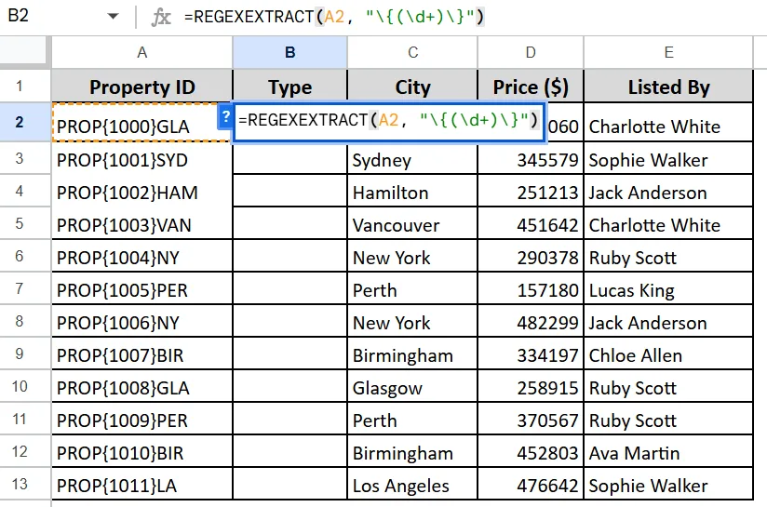The width and height of the screenshot is (767, 507).
Task: Select price cell 258915
Action: point(531,386)
